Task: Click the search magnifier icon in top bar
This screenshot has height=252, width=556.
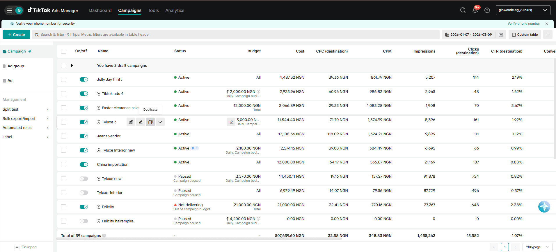Action: pyautogui.click(x=463, y=10)
